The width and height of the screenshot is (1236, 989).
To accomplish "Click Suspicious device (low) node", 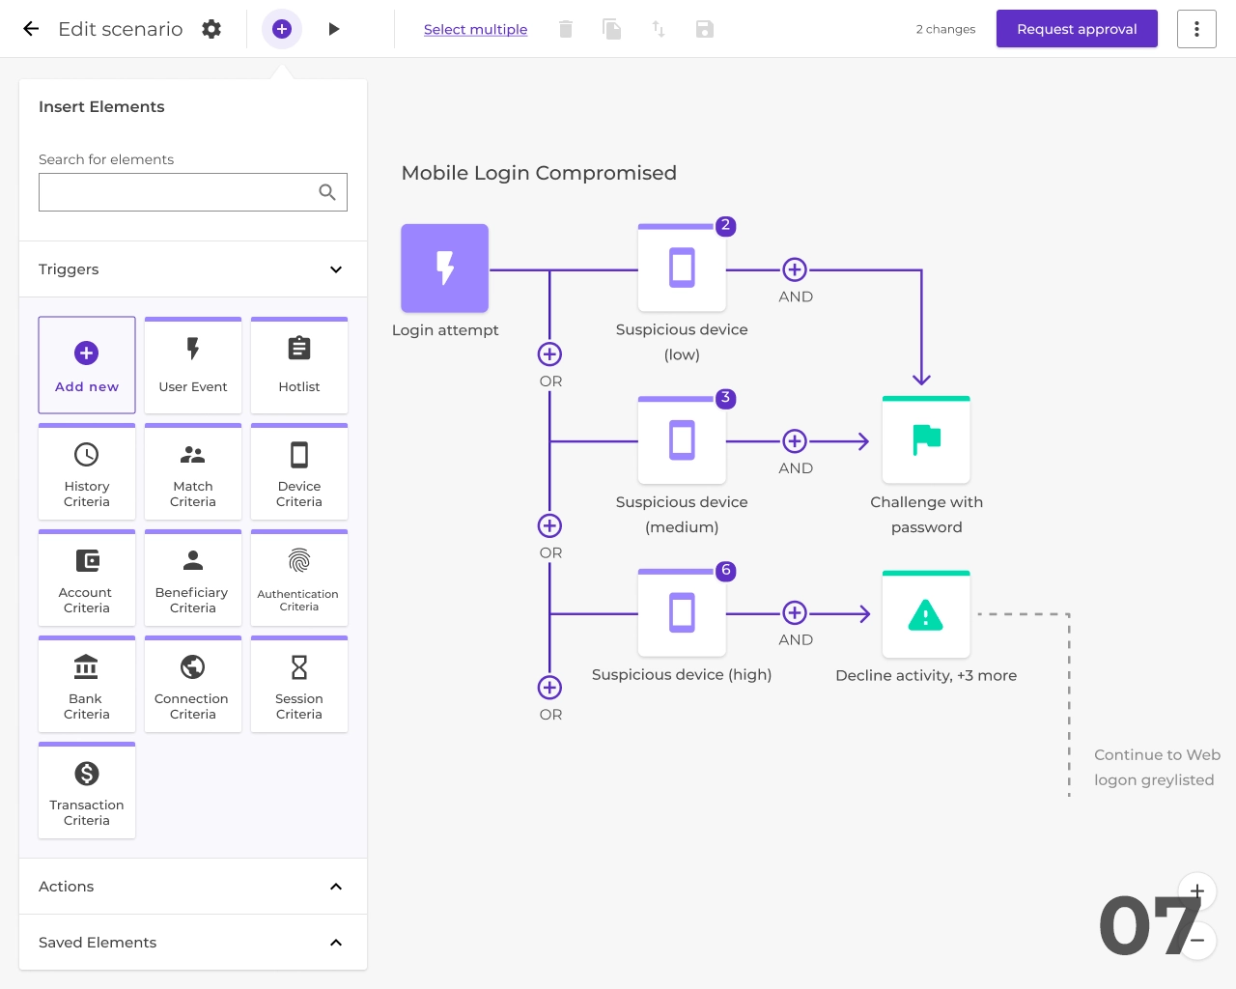I will tap(682, 268).
